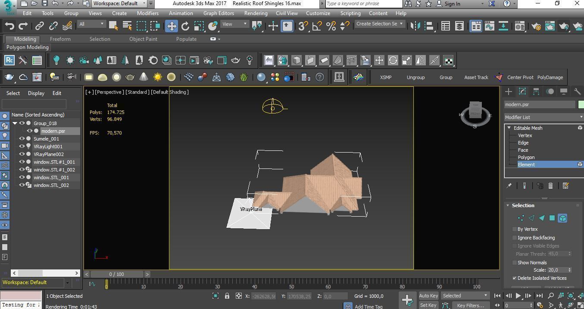Hide window.STL_001 using its eye icon

pyautogui.click(x=22, y=177)
